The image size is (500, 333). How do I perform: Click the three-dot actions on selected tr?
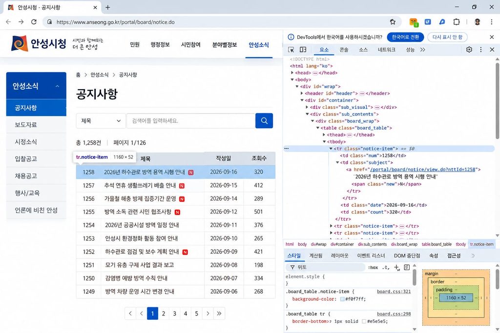(x=286, y=148)
